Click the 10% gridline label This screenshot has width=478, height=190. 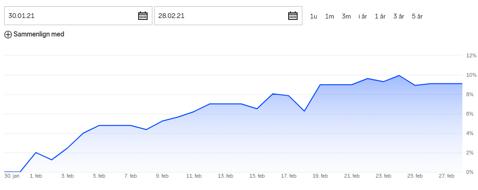tap(471, 75)
